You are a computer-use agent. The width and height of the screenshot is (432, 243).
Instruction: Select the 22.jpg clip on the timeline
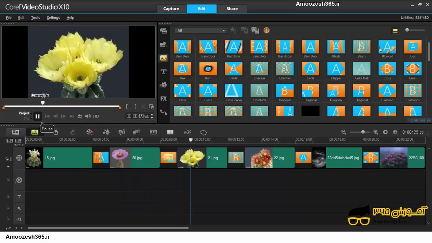[270, 158]
